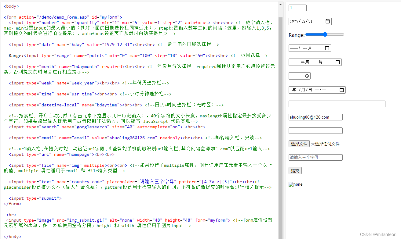This screenshot has height=239, width=401.
Task: Click the <input type="submit"> code line
Action: pyautogui.click(x=35, y=198)
